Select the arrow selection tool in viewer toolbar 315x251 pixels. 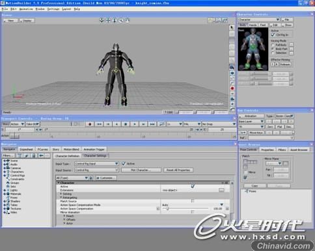coord(232,27)
